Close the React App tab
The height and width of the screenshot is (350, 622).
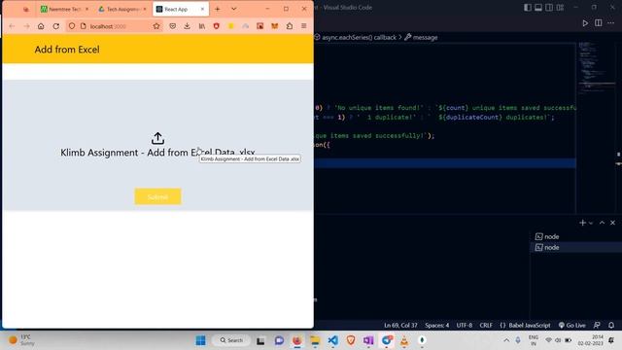202,9
